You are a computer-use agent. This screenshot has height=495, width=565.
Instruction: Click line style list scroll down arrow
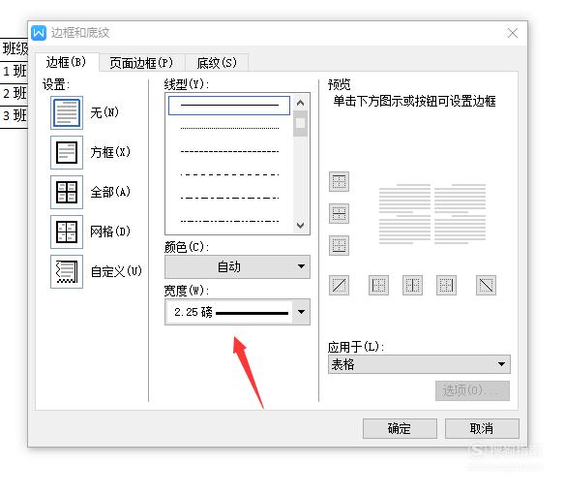click(x=301, y=225)
